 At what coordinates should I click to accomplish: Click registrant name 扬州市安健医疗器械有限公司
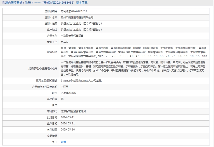point(77,18)
